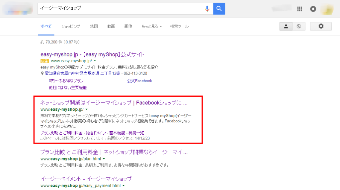Image resolution: width=340 pixels, height=190 pixels.
Task: Open result イージーペイメント - イージーマイショップ
Action: point(86,179)
